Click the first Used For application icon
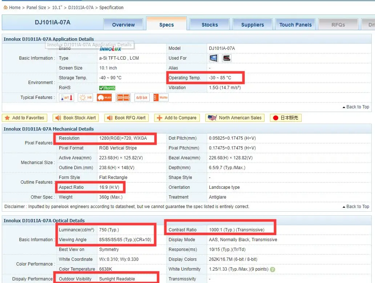Screen dimensions: 375x283 tap(214, 58)
